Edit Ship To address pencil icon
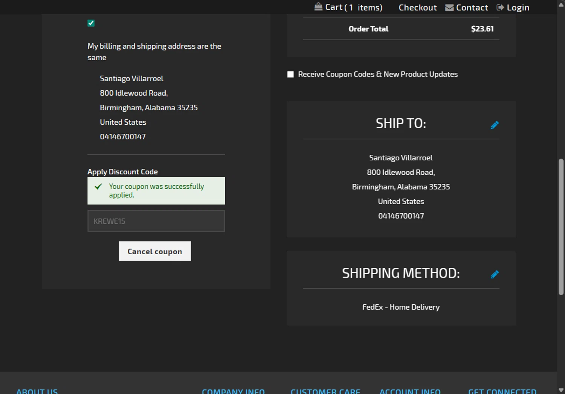Screen dimensions: 565x394 coord(495,125)
